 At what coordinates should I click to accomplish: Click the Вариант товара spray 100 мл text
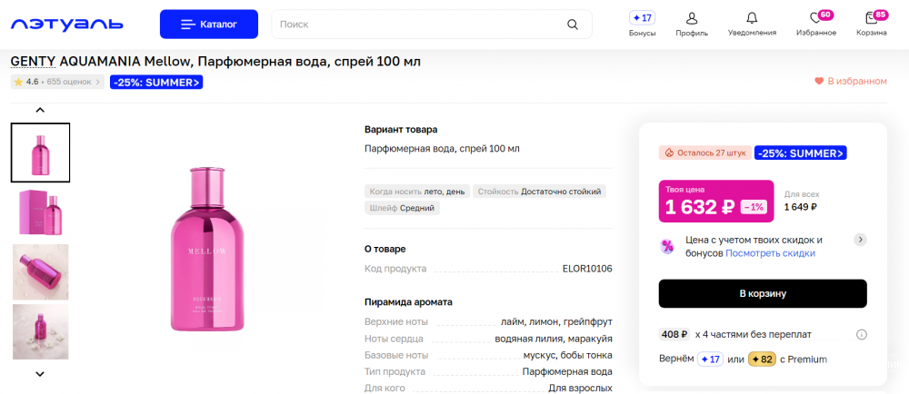(443, 149)
